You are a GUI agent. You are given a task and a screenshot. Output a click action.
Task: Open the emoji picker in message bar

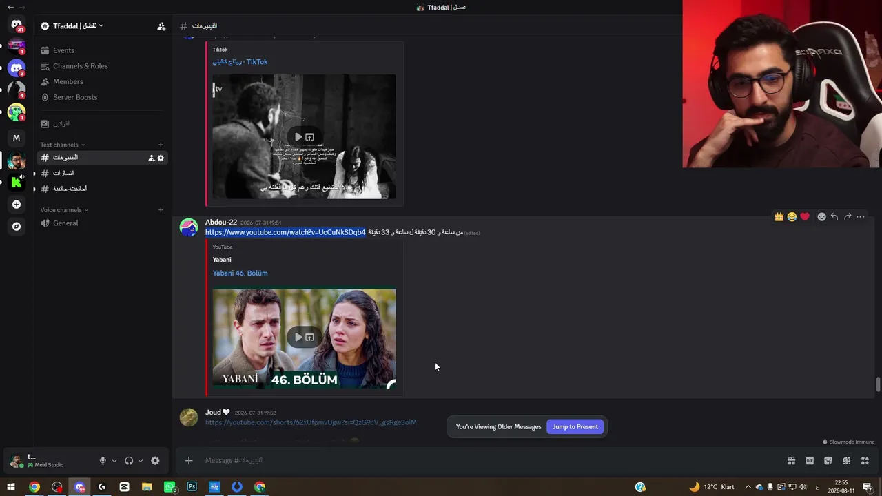point(847,461)
